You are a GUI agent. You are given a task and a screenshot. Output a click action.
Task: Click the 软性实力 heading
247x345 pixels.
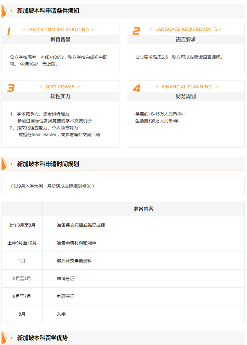click(x=60, y=96)
